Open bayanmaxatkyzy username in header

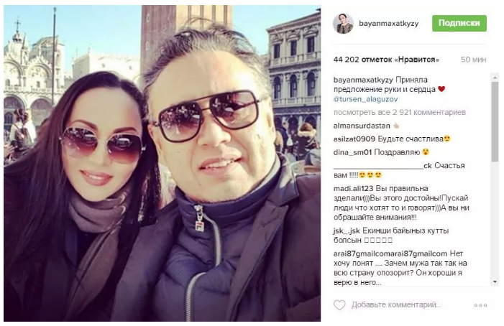(x=389, y=24)
